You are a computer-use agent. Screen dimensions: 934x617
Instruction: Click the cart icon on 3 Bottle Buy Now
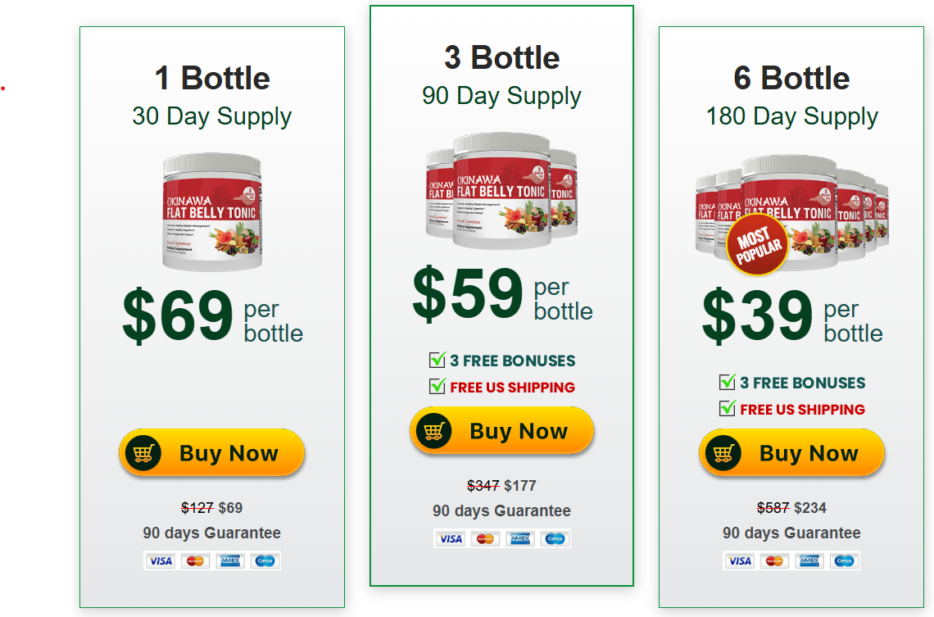[x=433, y=431]
